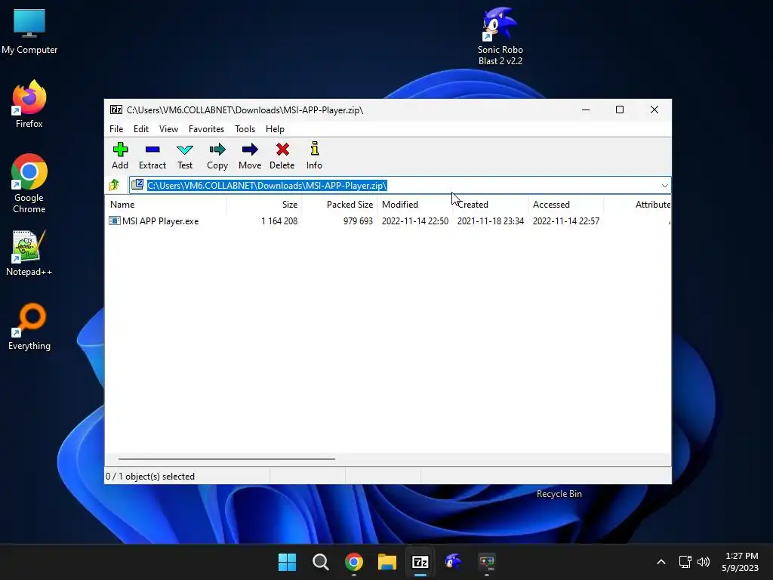This screenshot has width=773, height=580.
Task: Click the 7z archive icon in address bar
Action: pyautogui.click(x=137, y=185)
